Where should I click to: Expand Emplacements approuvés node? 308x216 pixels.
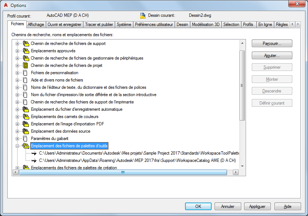pos(17,51)
